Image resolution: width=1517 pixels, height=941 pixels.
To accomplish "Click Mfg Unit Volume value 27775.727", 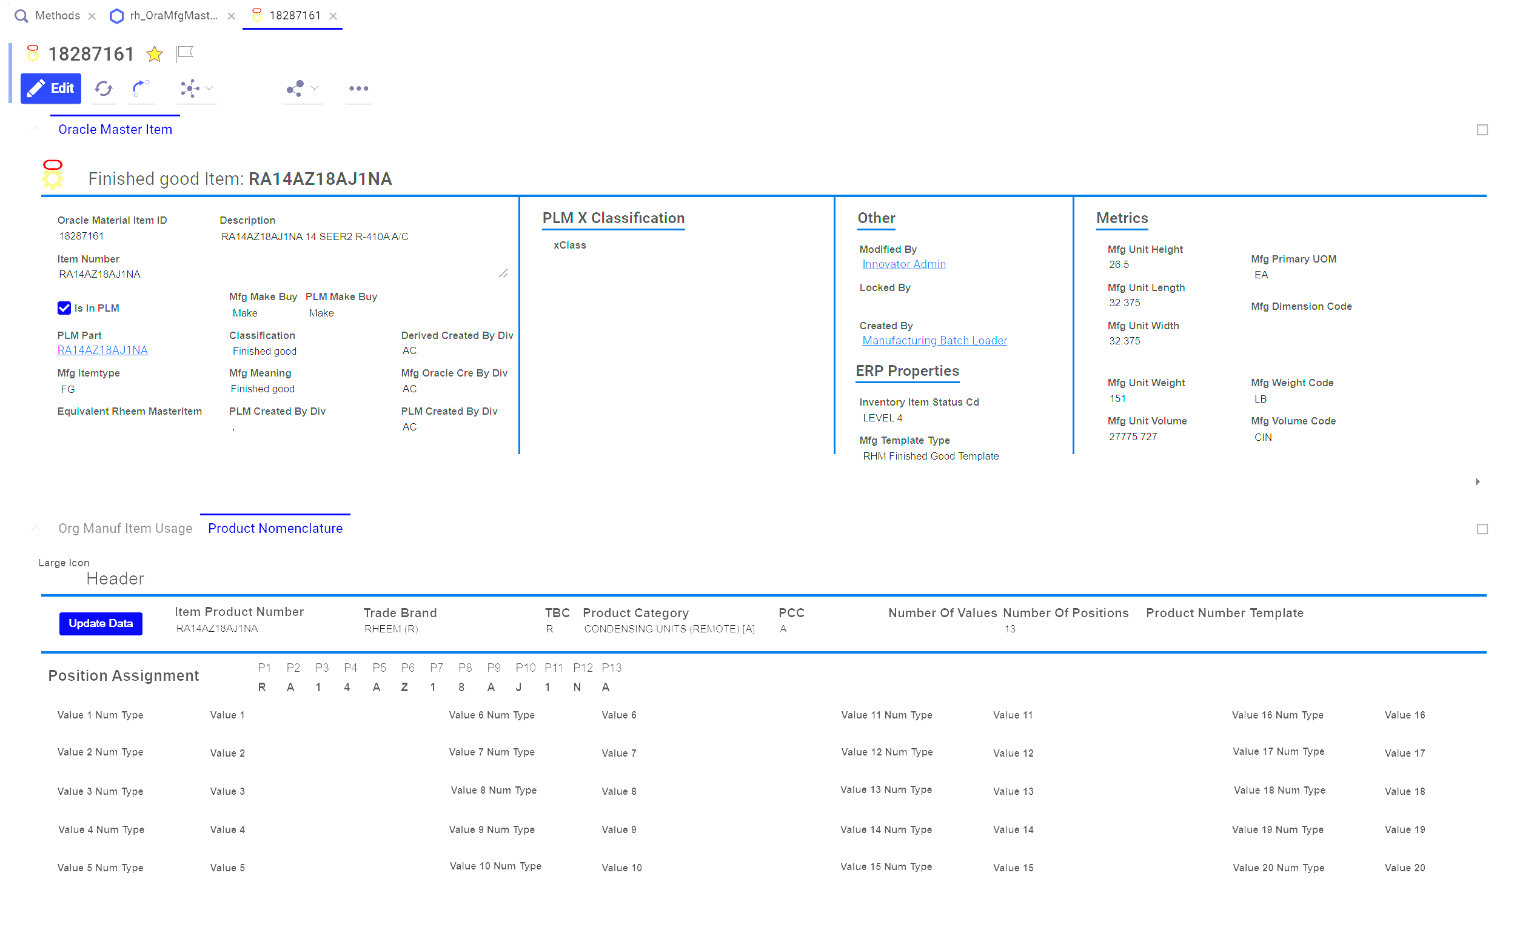I will 1133,437.
